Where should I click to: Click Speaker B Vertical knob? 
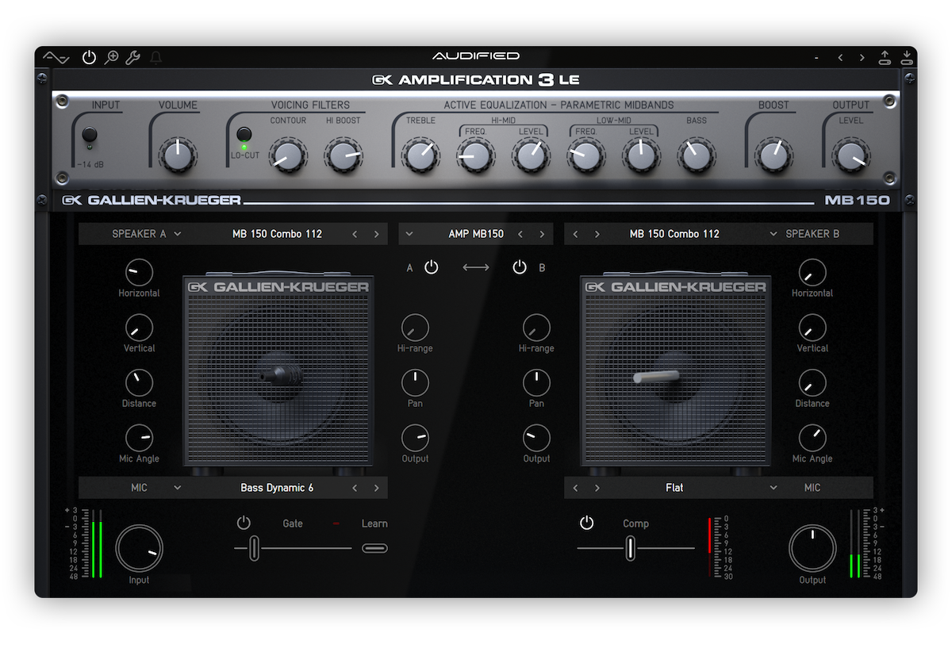point(812,328)
